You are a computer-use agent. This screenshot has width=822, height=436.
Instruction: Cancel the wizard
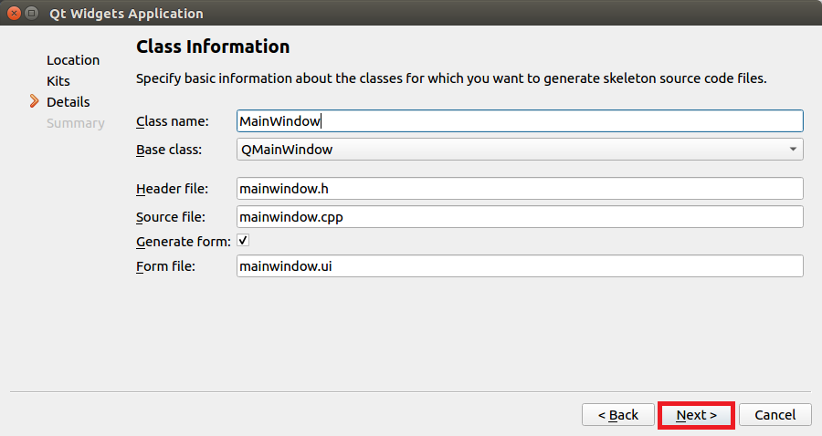[x=775, y=415]
